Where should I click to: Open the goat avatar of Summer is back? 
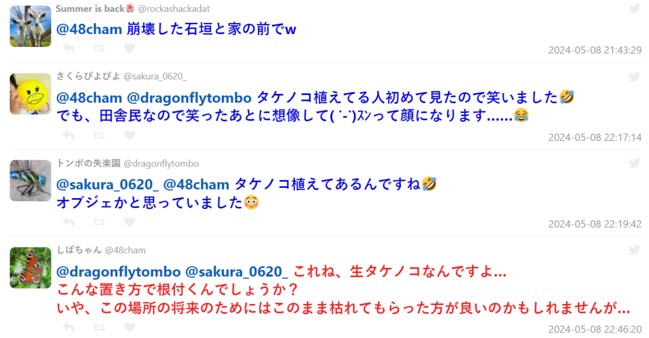(30, 26)
